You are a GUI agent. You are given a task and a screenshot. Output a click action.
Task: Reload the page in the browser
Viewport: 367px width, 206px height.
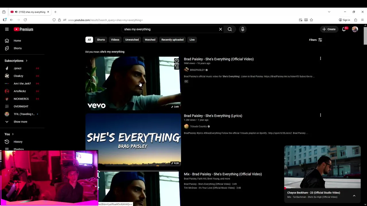25,20
